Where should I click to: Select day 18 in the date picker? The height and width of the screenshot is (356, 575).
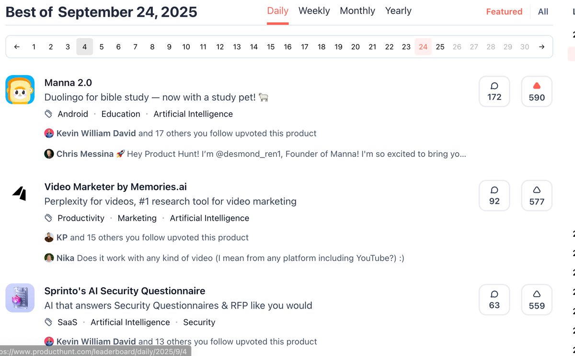[x=322, y=46]
